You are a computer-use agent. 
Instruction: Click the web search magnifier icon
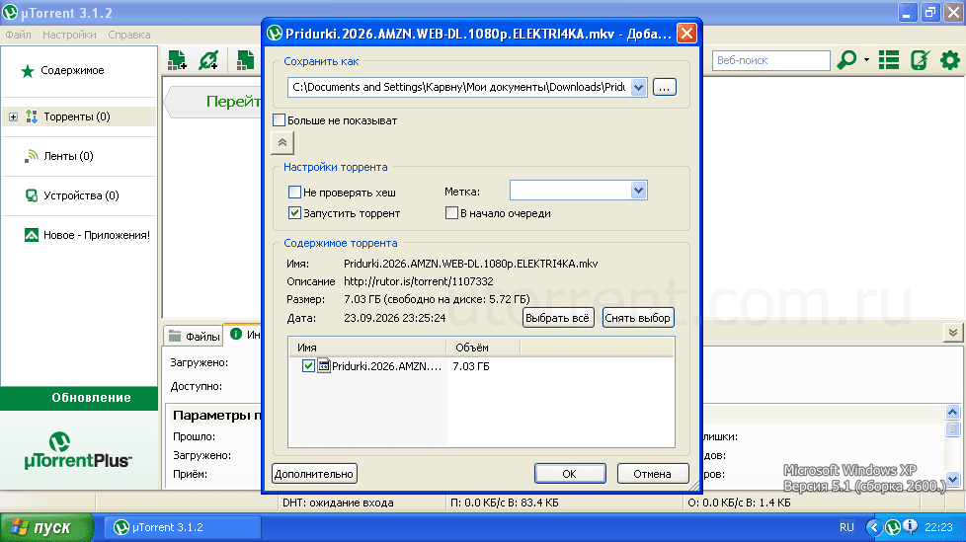(847, 60)
